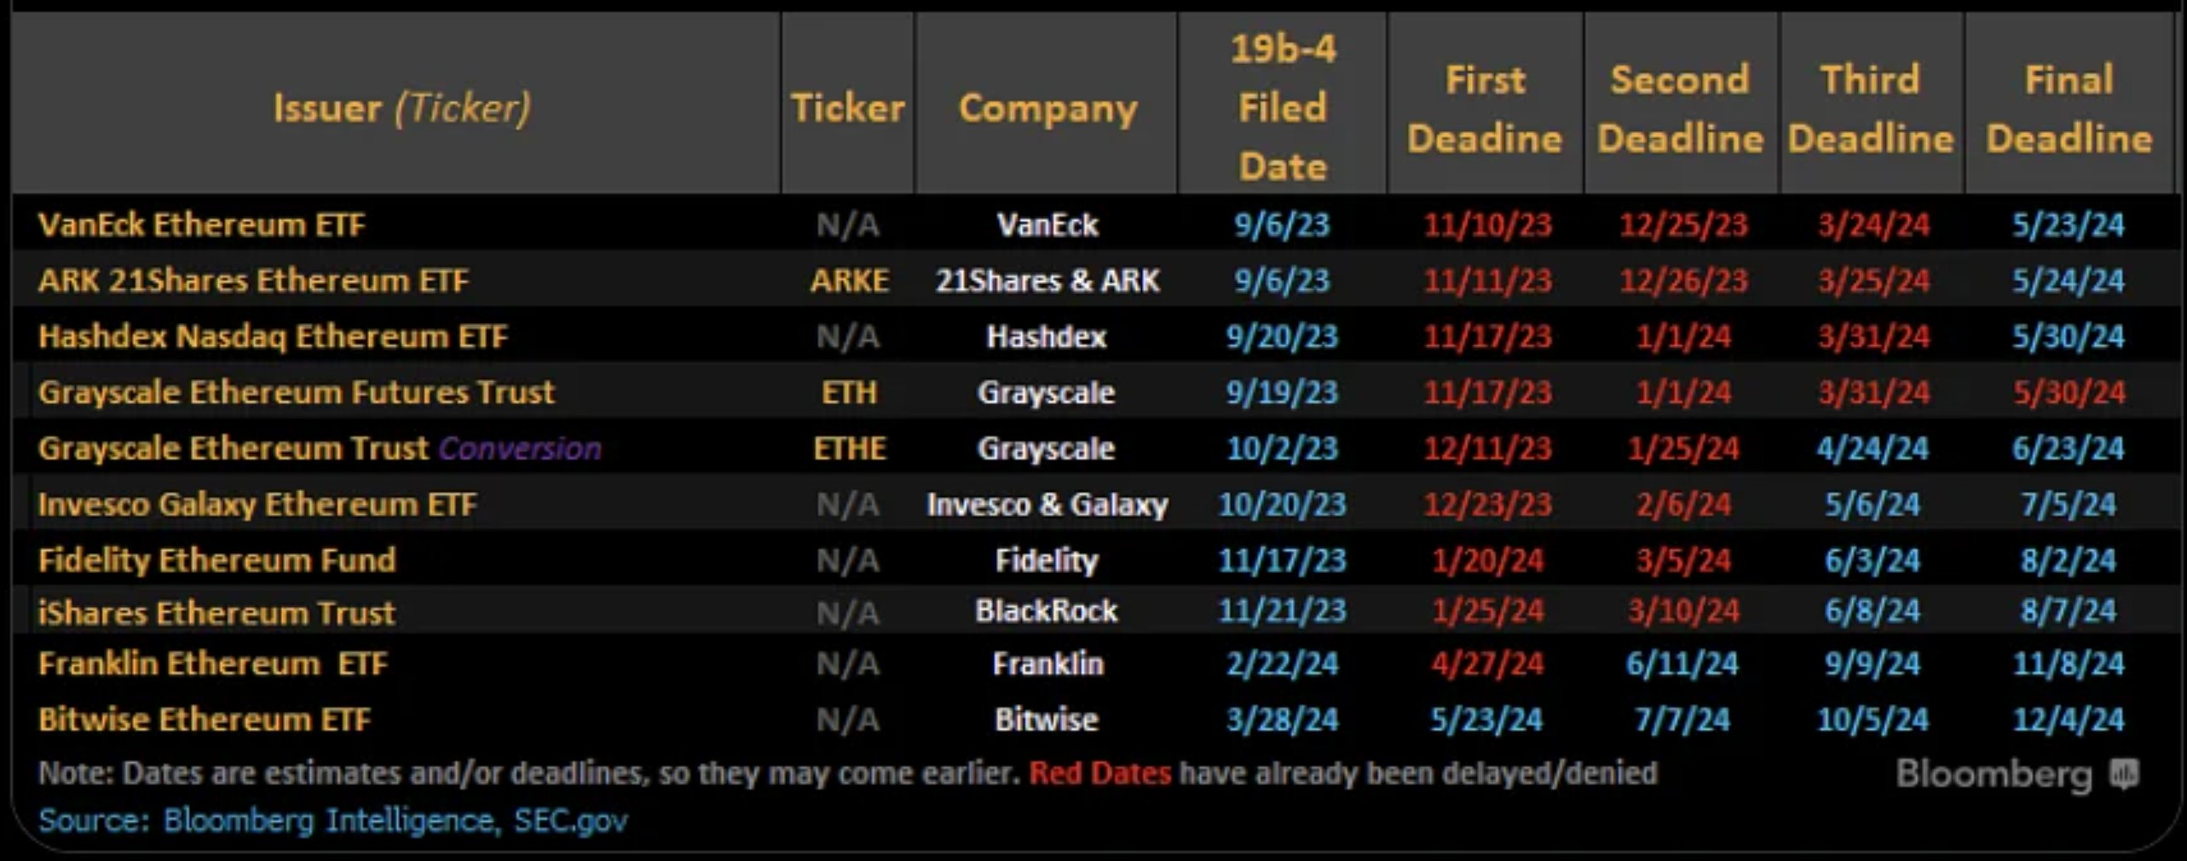This screenshot has height=861, width=2187.
Task: Click the 19b-4 Filed Date header
Action: [1282, 108]
